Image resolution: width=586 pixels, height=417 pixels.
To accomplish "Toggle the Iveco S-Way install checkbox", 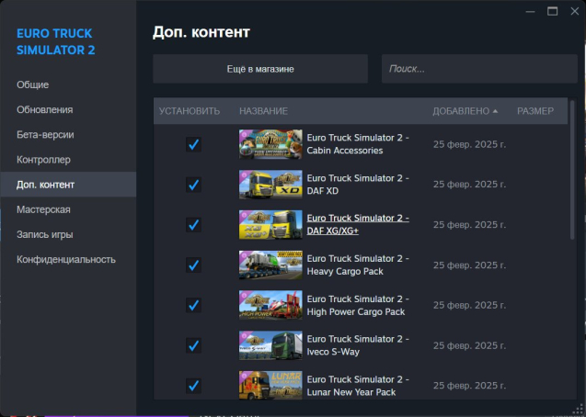I will click(193, 345).
